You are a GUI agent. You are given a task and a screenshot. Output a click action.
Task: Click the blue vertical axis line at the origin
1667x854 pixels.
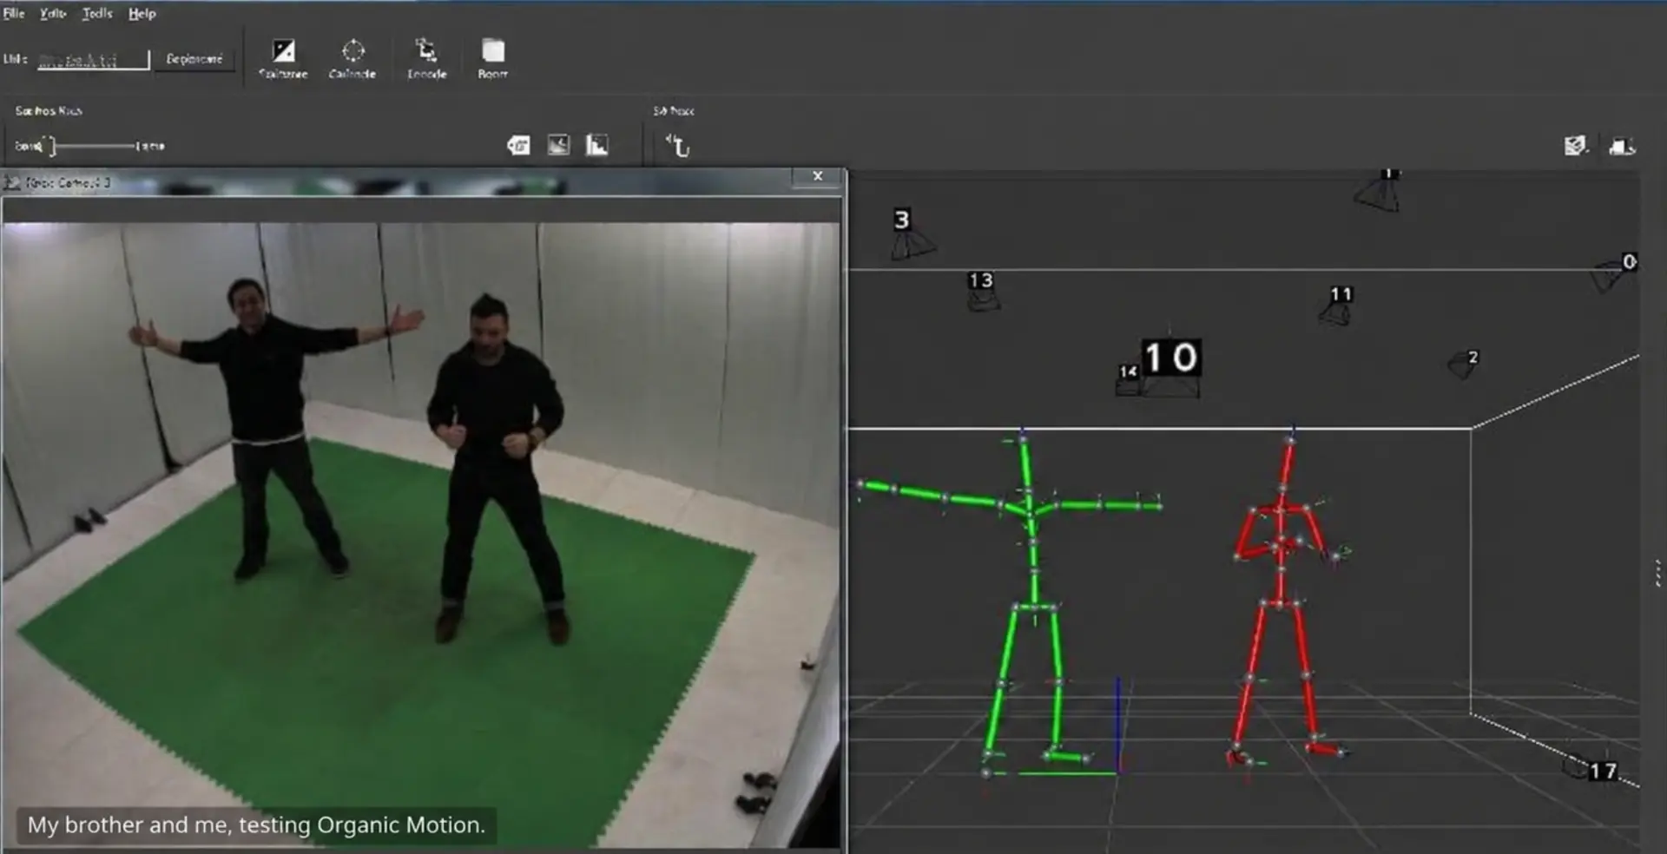click(x=1117, y=725)
